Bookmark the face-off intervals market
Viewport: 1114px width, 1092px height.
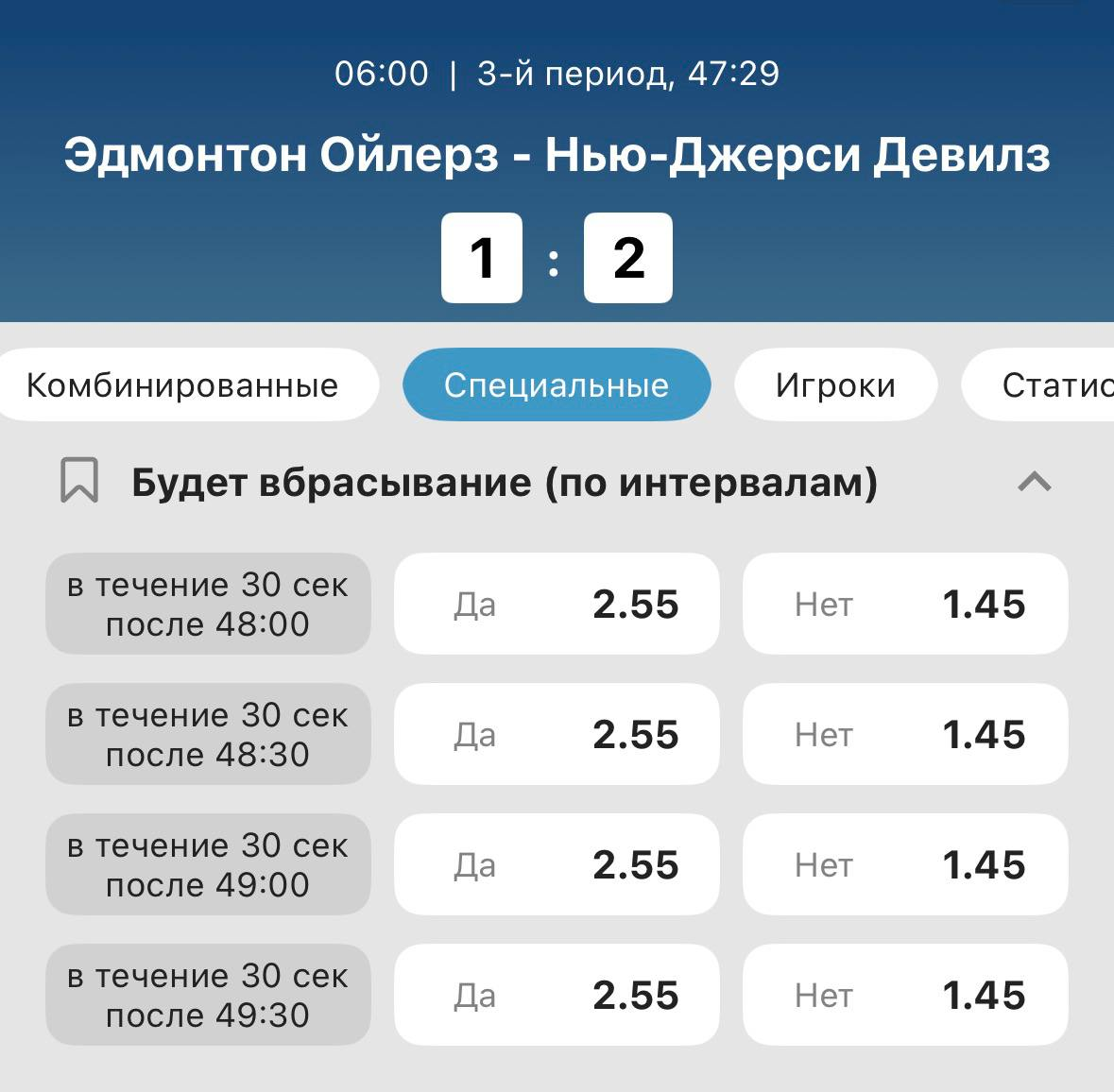pyautogui.click(x=79, y=481)
